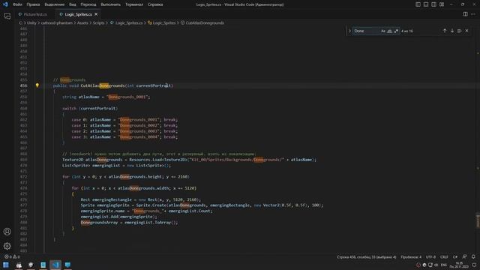The width and height of the screenshot is (480, 270).
Task: Click the CRLF line ending status
Action: [x=444, y=256]
